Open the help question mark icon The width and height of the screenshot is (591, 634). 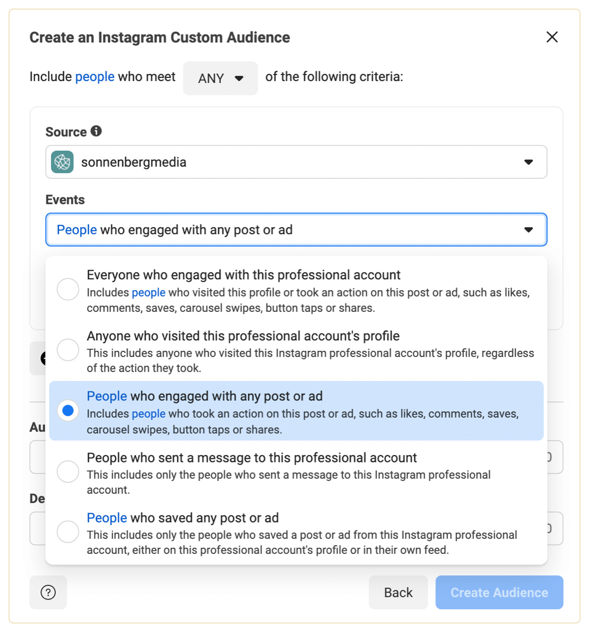48,593
